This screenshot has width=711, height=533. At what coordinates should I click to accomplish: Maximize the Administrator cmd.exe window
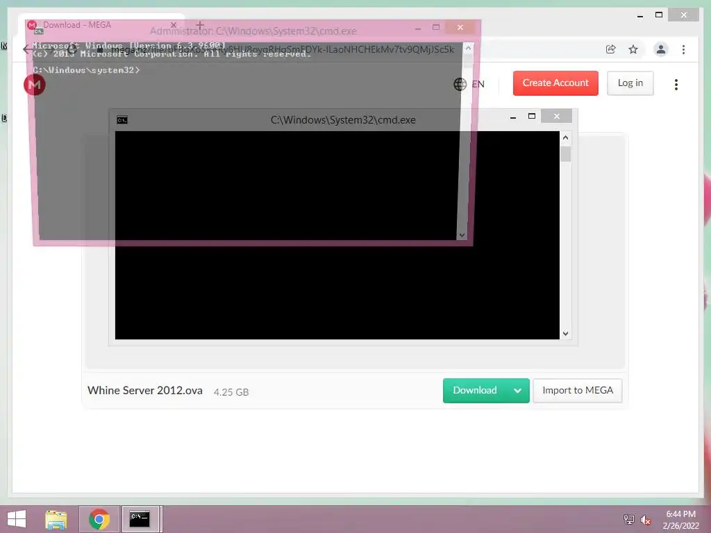[x=436, y=28]
